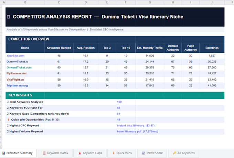
Task: Select the TripItinerary.org brand cell
Action: tap(25, 86)
